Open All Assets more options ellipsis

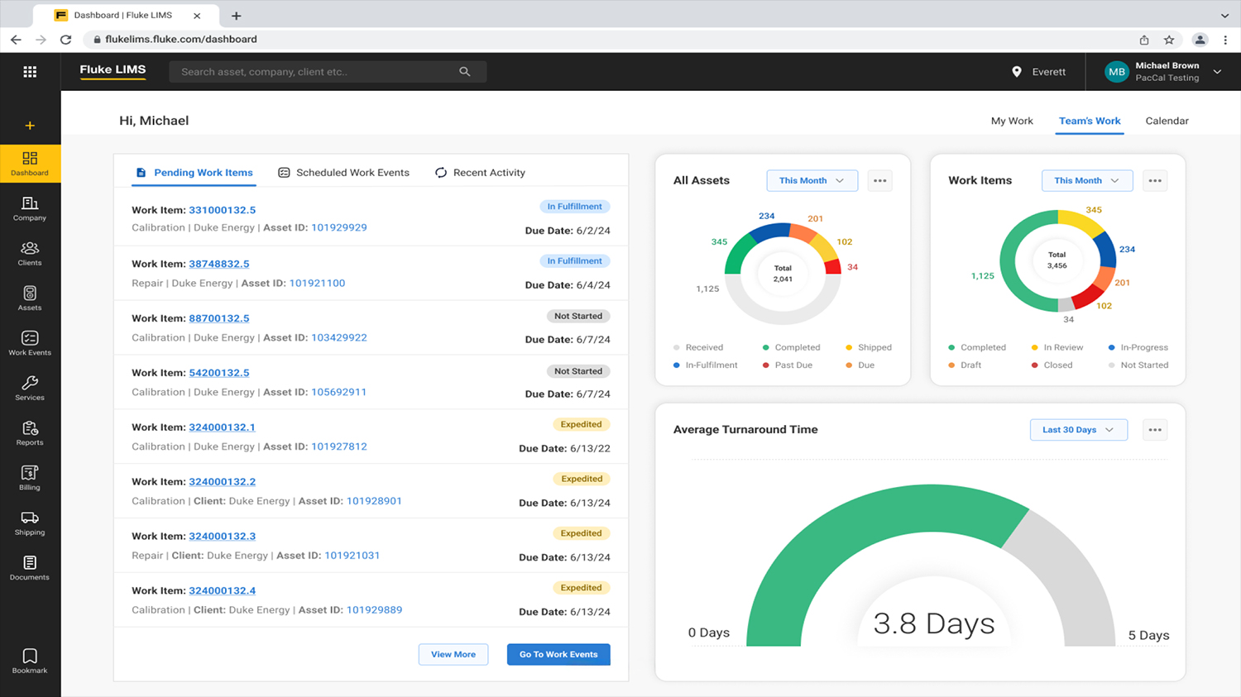pyautogui.click(x=879, y=180)
